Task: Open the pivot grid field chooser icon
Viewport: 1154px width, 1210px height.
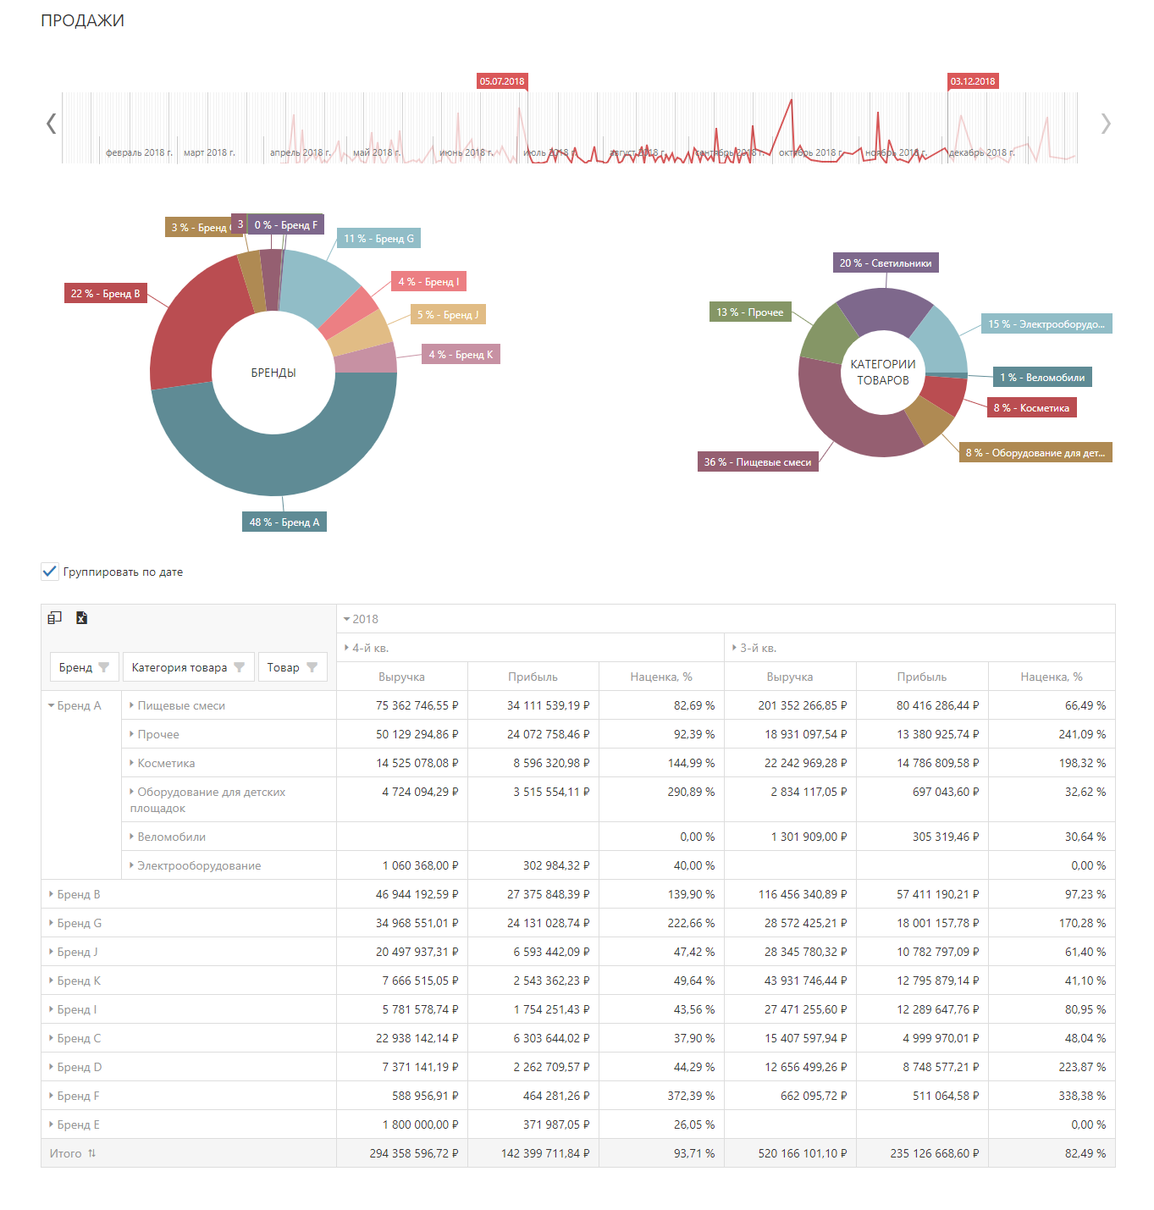Action: [x=55, y=618]
